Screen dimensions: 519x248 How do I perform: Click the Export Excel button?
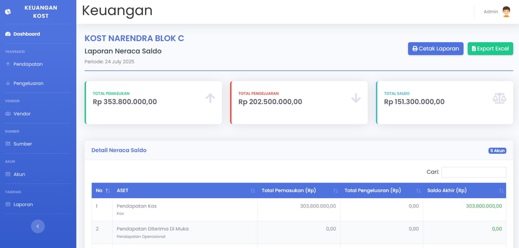tap(490, 49)
